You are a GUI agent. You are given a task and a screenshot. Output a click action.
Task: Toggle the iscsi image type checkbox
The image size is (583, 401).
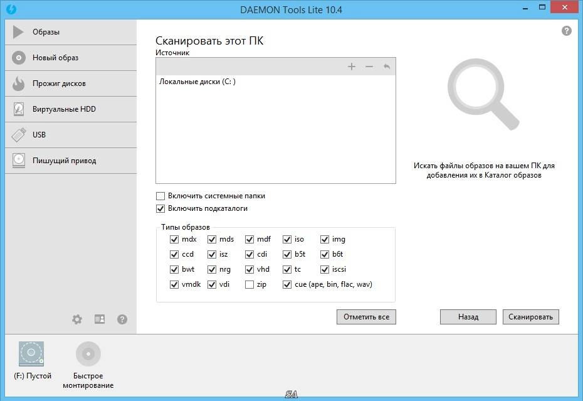coord(325,269)
